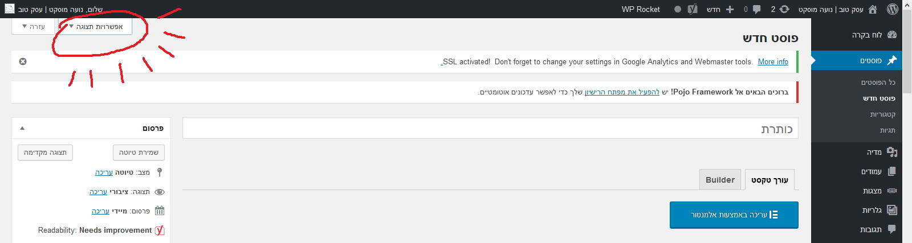Expand screen options (אפשרויות תצוגה) dropdown
This screenshot has height=243, width=912.
pos(95,26)
